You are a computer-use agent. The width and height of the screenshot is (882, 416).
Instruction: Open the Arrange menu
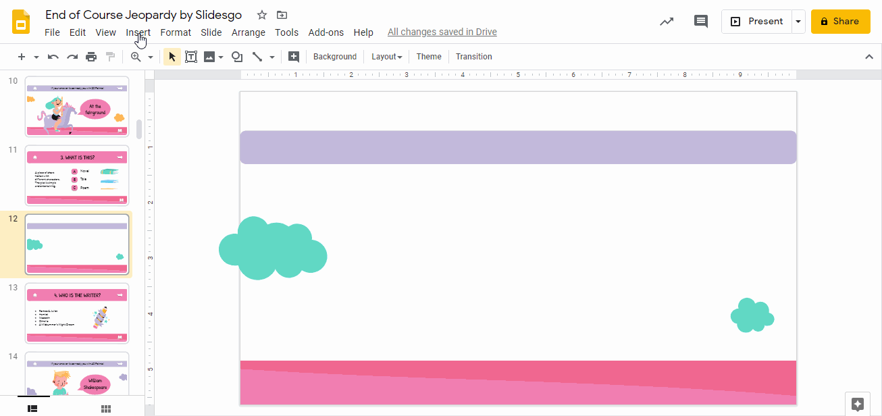pyautogui.click(x=249, y=32)
